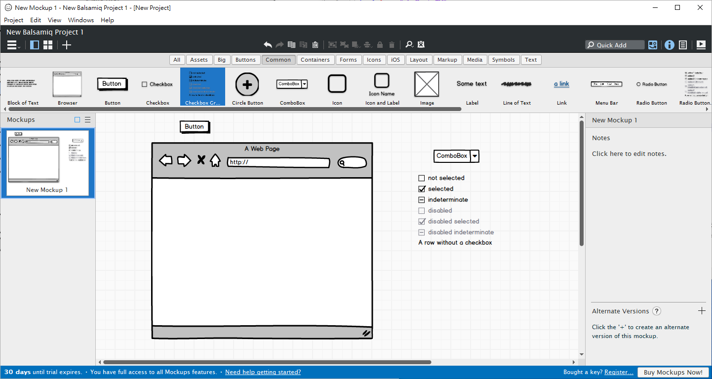Click the 'indeterminate' checkbox on canvas
Screen dimensions: 712x379
(x=422, y=200)
